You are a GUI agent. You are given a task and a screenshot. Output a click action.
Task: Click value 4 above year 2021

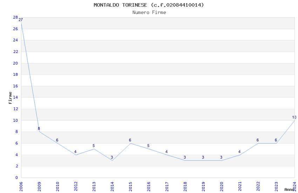click(x=239, y=152)
